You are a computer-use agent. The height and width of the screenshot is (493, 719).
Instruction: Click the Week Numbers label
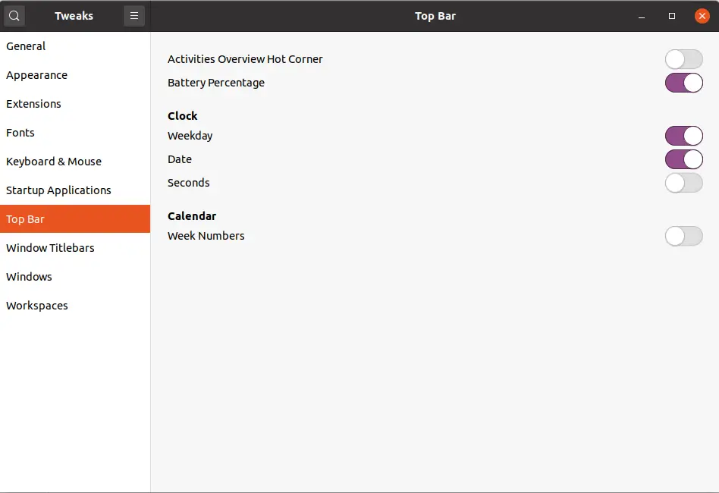(206, 236)
